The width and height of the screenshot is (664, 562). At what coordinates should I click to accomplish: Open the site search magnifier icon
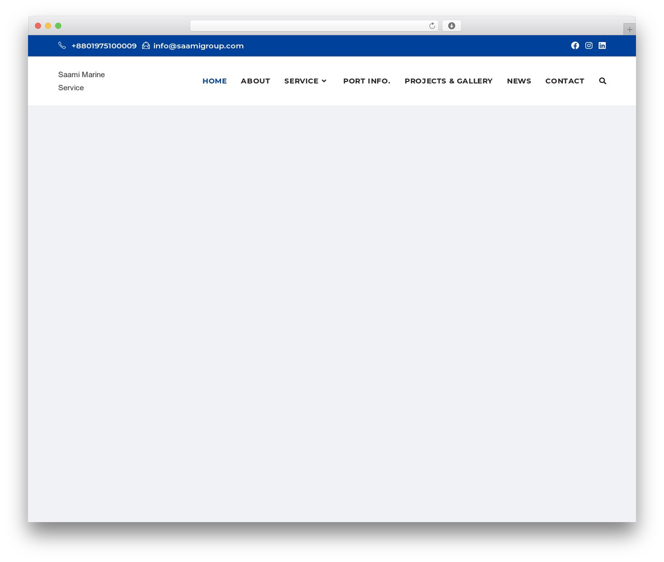[x=603, y=81]
